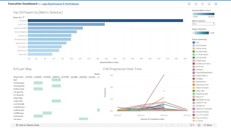Click the refresh icon in bottom toolbar
The width and height of the screenshot is (231, 130).
tap(178, 125)
